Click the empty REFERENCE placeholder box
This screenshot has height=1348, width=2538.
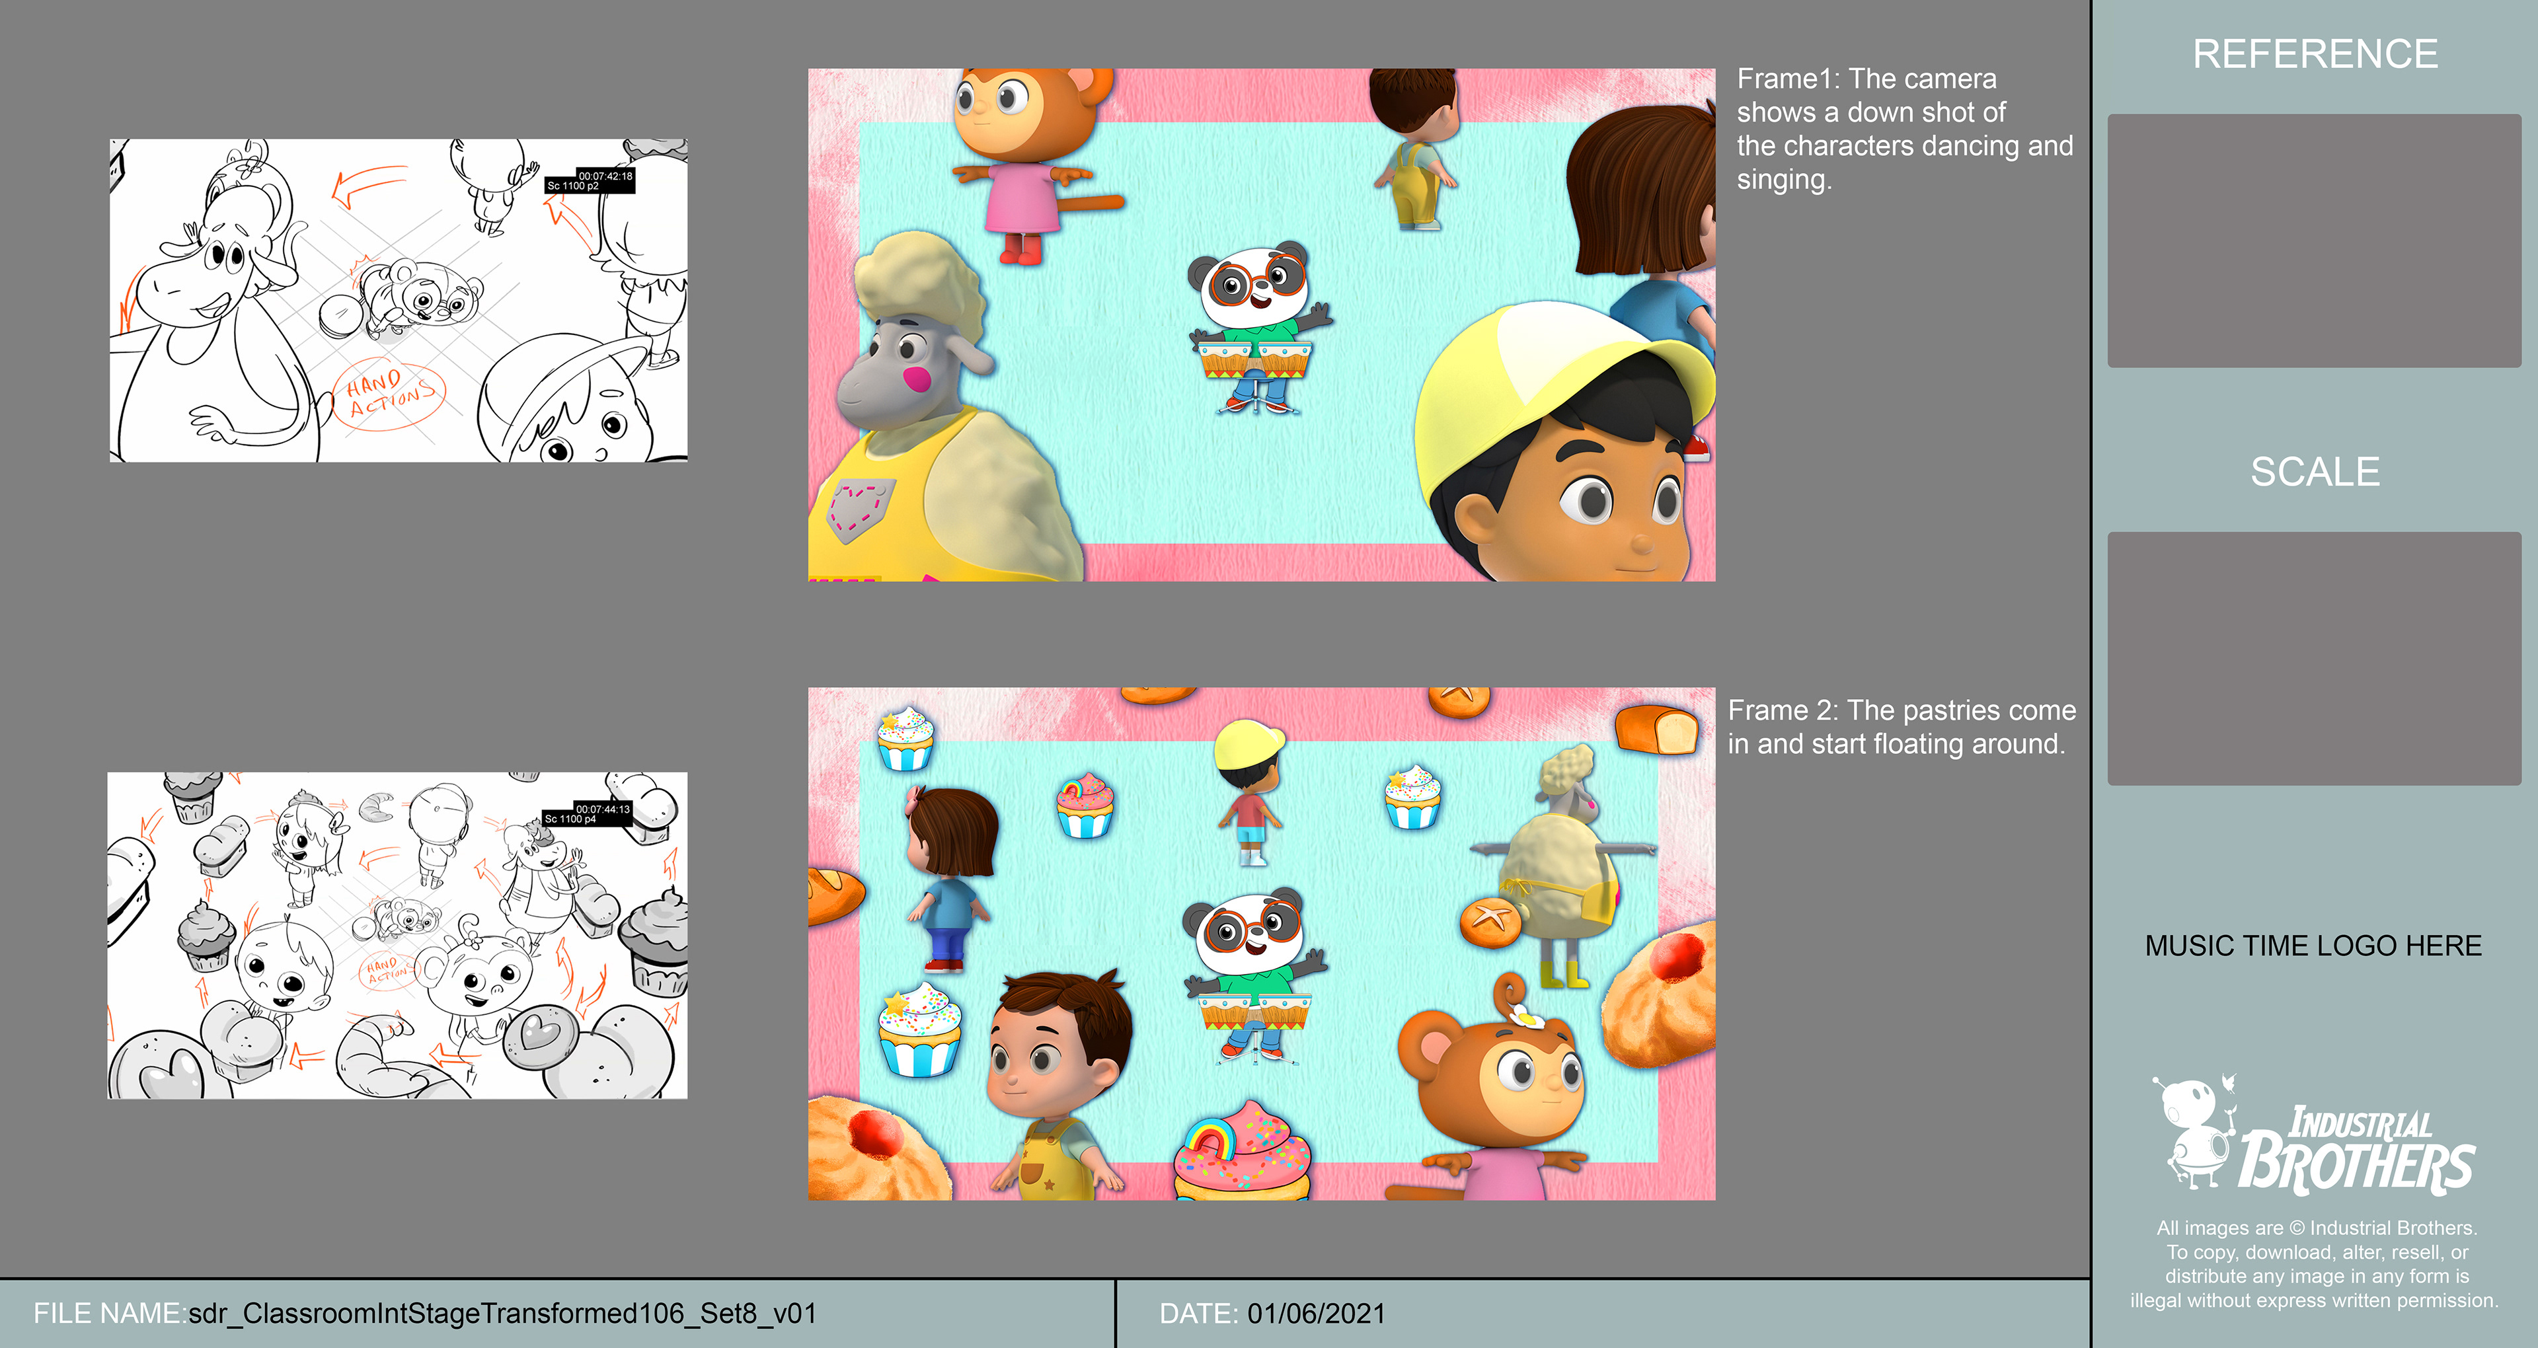(2313, 241)
